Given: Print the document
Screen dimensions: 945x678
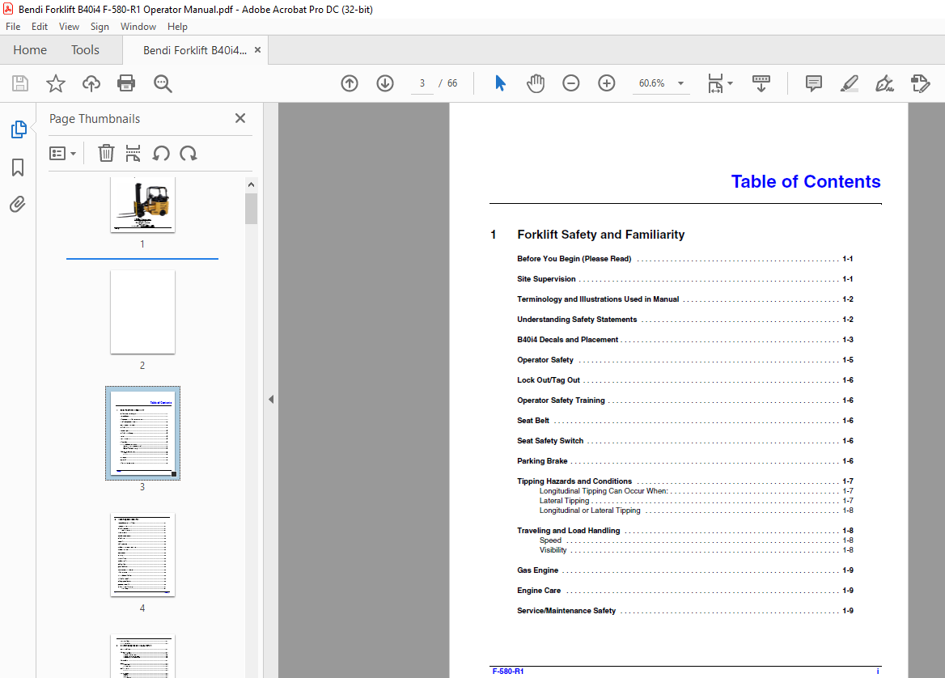Looking at the screenshot, I should tap(126, 83).
